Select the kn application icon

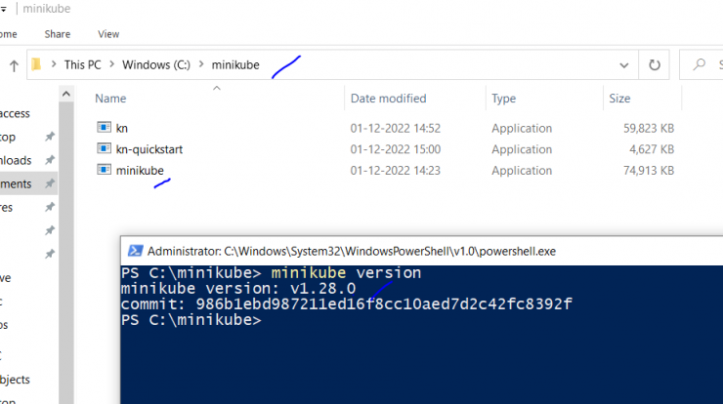coord(104,127)
